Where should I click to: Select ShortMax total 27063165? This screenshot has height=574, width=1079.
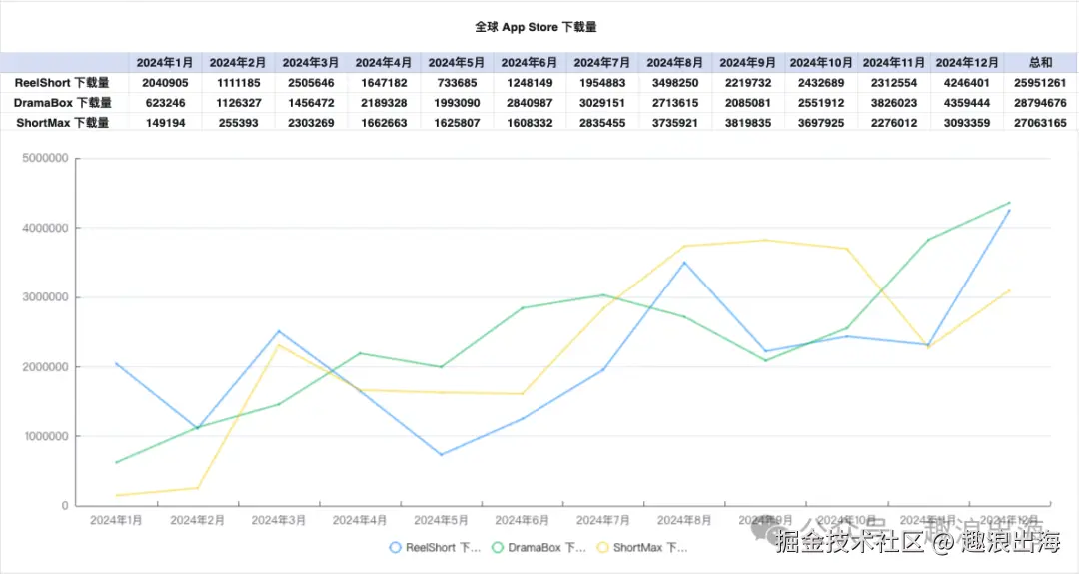click(x=1040, y=123)
